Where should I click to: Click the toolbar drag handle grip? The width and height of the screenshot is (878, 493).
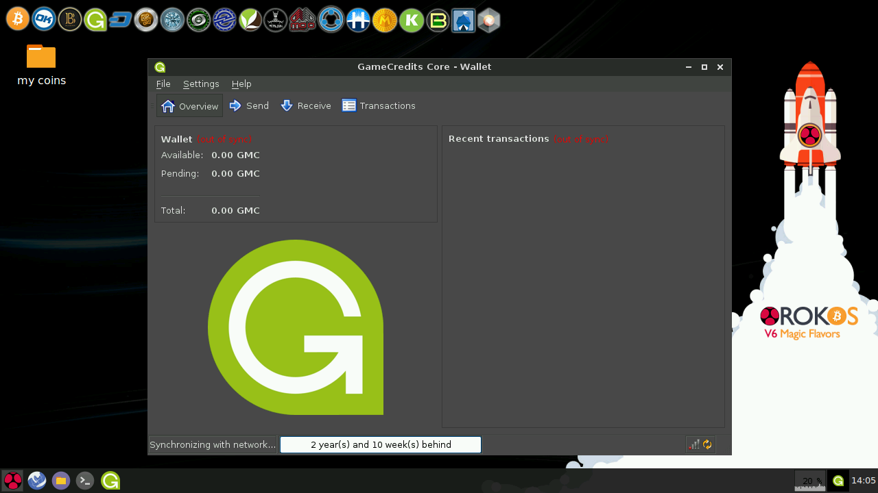[x=152, y=105]
